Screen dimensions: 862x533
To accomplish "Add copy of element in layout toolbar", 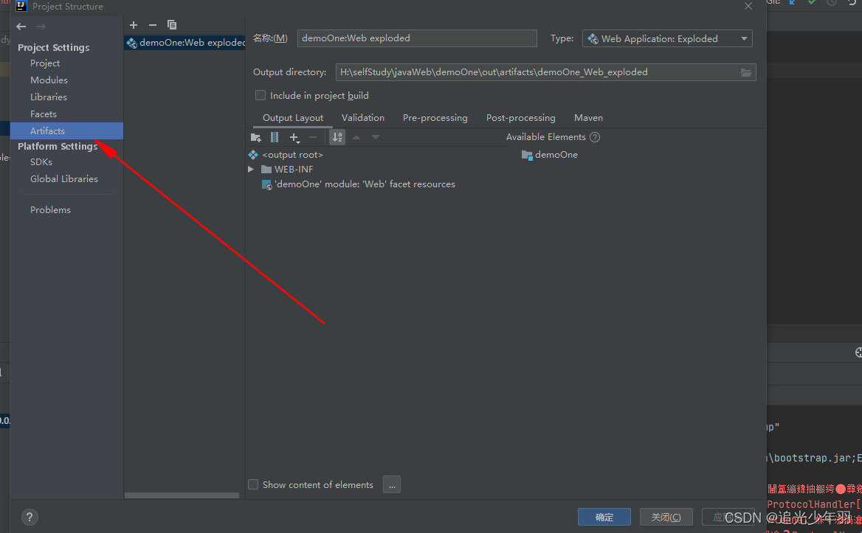I will (294, 137).
